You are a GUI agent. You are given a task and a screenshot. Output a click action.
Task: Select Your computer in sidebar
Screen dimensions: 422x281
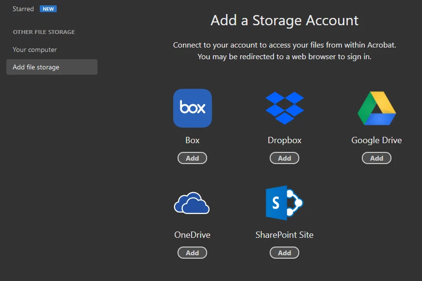click(35, 50)
